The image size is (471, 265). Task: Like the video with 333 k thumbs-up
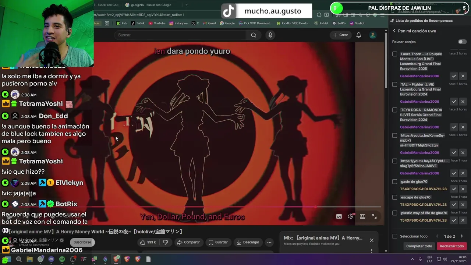(148, 242)
